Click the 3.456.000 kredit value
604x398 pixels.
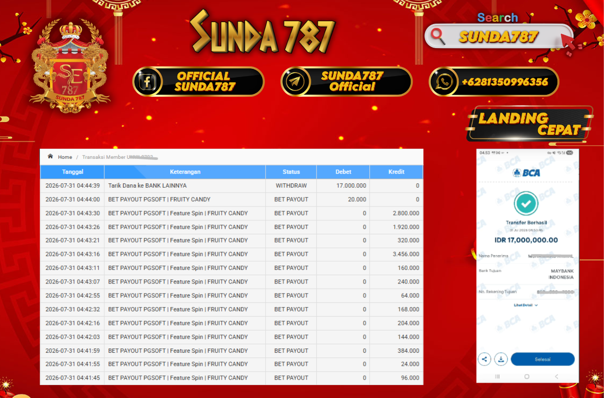coord(406,254)
